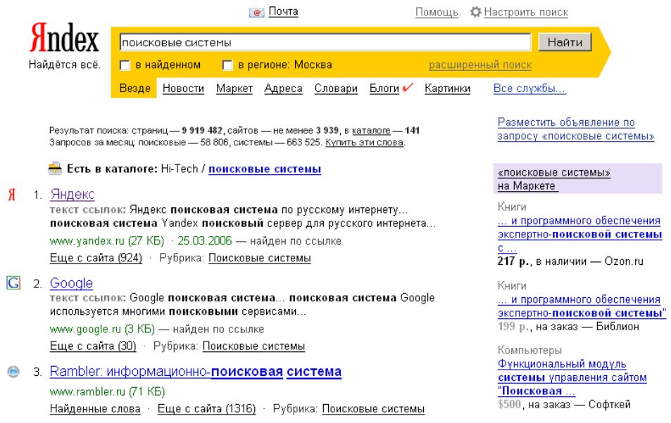Click 'Еще с сайта (1316)' link
Screen dimensions: 671x423
[207, 409]
